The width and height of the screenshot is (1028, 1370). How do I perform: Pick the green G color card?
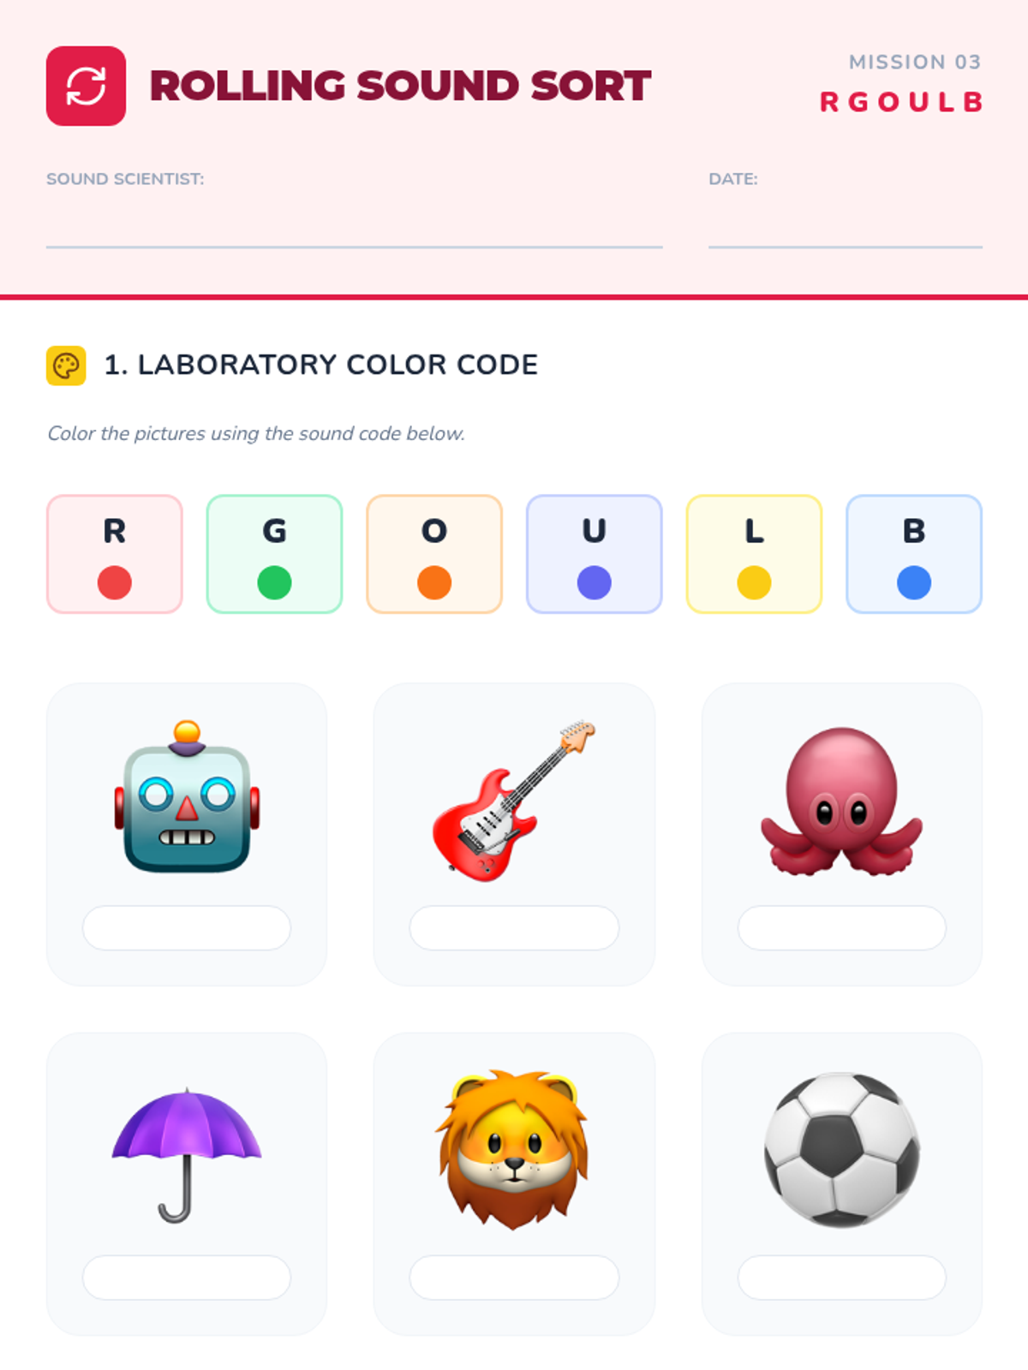pos(274,554)
